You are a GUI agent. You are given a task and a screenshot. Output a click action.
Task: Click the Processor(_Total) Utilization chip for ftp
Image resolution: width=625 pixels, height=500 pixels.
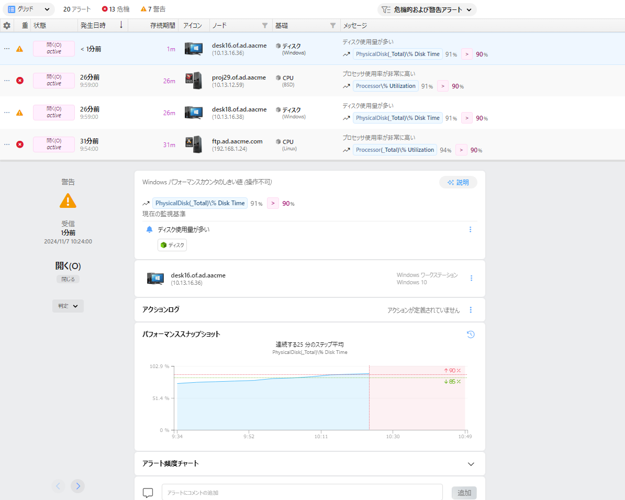tap(395, 150)
